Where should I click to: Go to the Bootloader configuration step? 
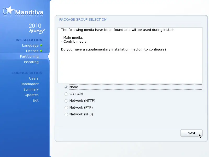[30, 84]
